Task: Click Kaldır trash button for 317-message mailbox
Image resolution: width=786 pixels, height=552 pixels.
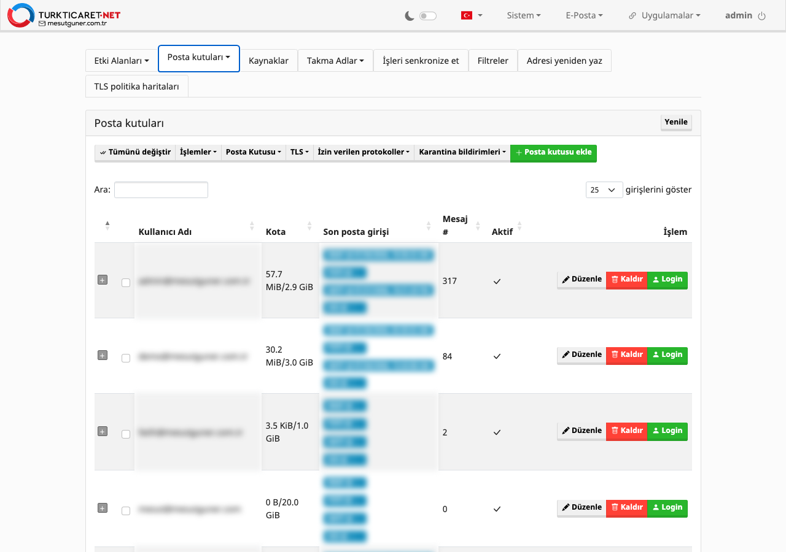Action: 626,280
